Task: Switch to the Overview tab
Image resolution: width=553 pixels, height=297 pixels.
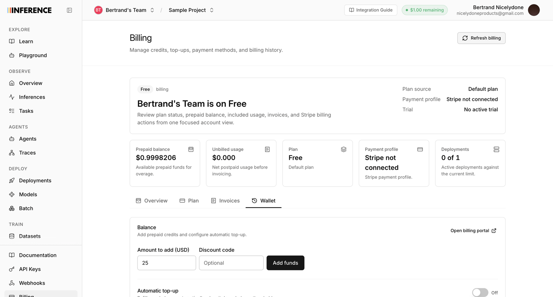Action: (151, 201)
